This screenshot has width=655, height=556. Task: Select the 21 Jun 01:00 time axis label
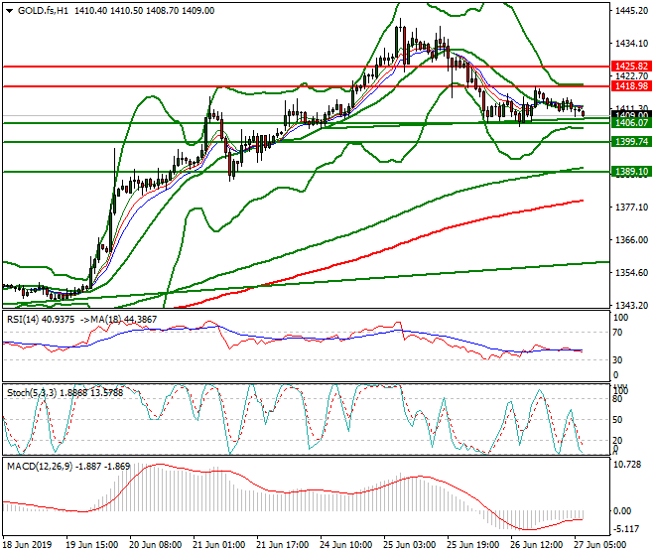coord(219,545)
